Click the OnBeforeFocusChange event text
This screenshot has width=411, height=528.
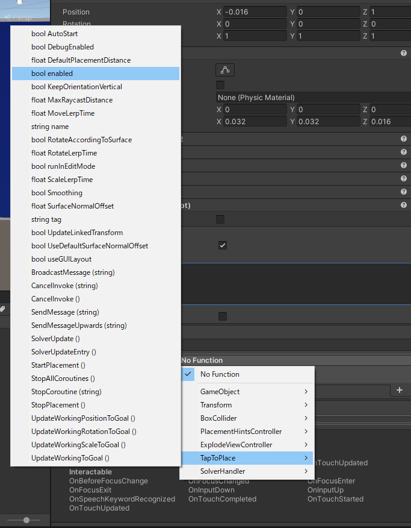(108, 481)
